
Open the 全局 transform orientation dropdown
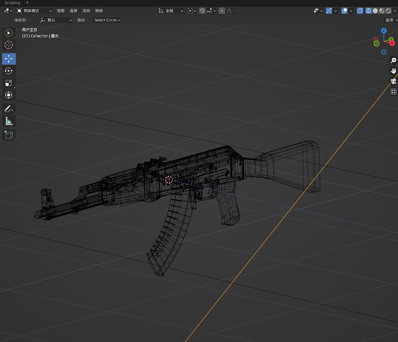[170, 11]
